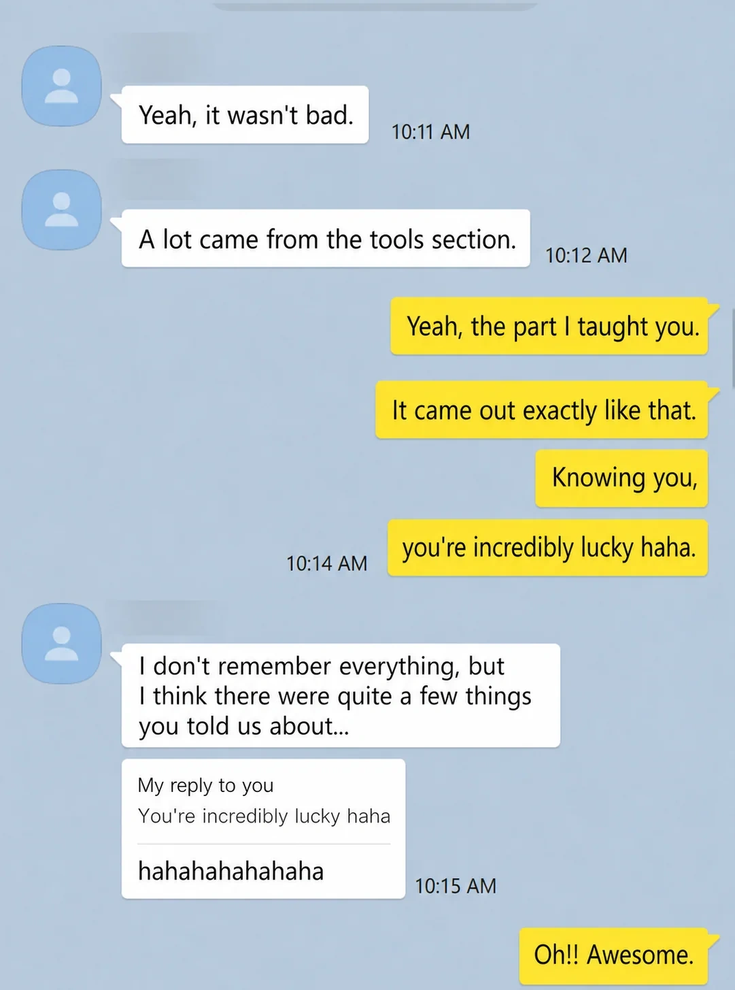Viewport: 735px width, 990px height.
Task: Select "A lot came from the tools section." bubble
Action: coord(326,239)
